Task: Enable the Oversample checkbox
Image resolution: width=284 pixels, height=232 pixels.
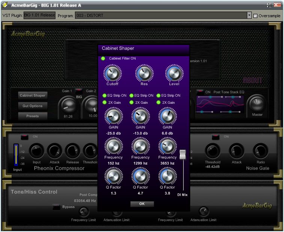Action: [x=255, y=16]
